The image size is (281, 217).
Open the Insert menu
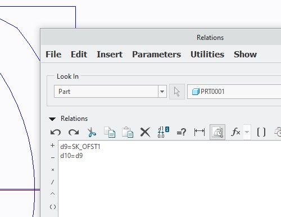110,55
